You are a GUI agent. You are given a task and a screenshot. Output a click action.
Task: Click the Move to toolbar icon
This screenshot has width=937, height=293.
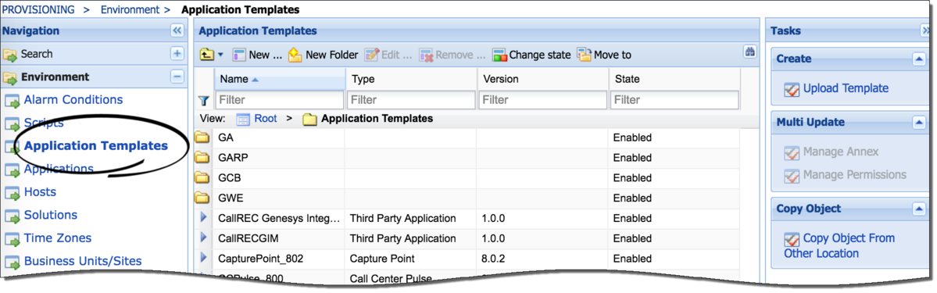(584, 55)
